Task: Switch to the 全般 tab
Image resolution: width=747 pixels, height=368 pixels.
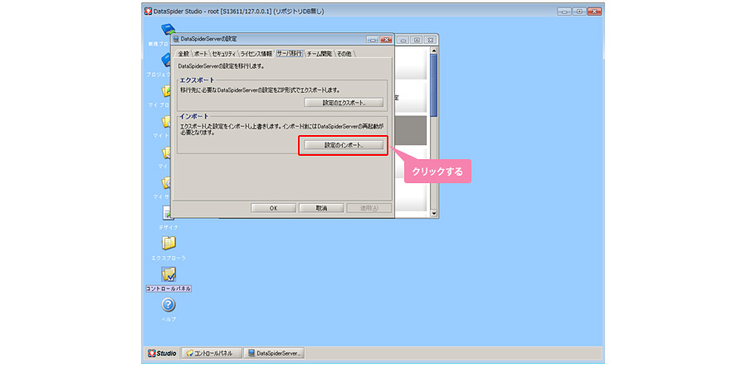Action: [183, 53]
